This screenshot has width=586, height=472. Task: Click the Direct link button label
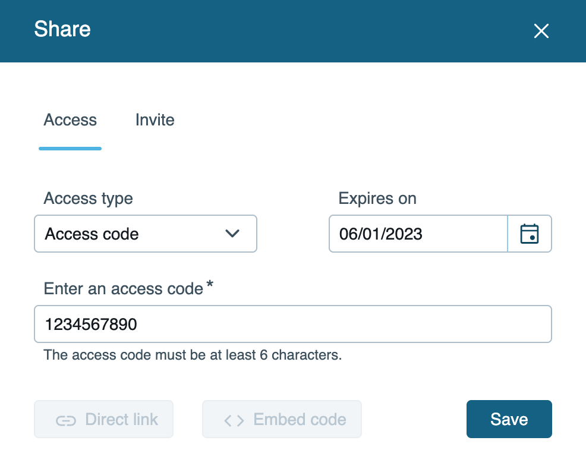point(121,419)
